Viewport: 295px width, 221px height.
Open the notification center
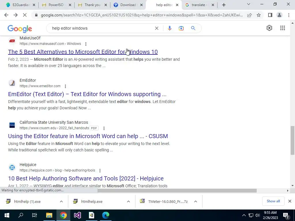(x=286, y=215)
